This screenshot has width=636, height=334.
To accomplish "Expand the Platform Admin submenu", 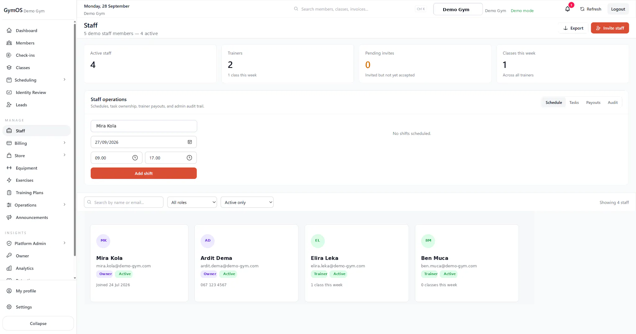I will 64,243.
